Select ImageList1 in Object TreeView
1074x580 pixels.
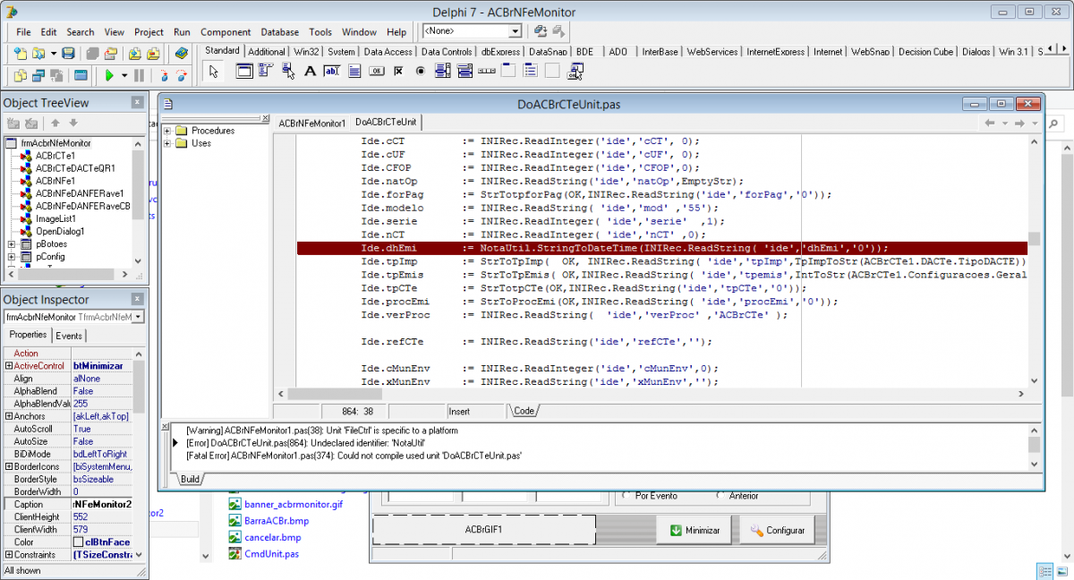(x=55, y=218)
